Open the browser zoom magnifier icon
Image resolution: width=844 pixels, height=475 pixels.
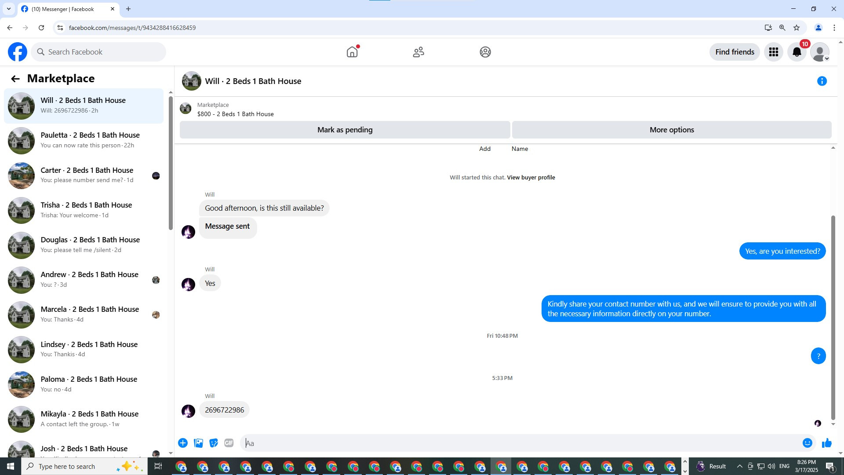[782, 28]
